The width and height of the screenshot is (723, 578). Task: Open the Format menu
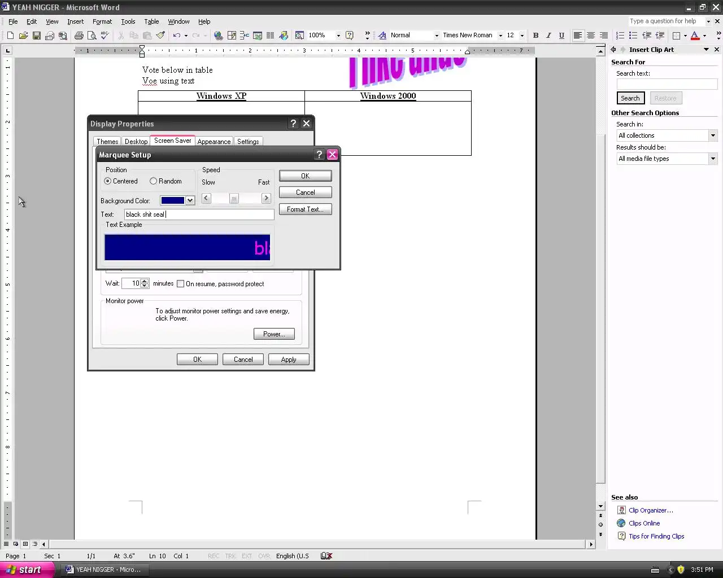click(x=102, y=21)
